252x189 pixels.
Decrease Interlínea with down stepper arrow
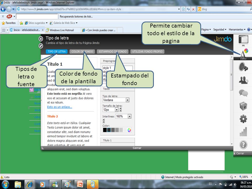point(104,122)
